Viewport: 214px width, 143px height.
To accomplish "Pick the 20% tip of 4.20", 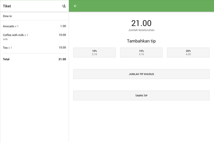I will (188, 53).
